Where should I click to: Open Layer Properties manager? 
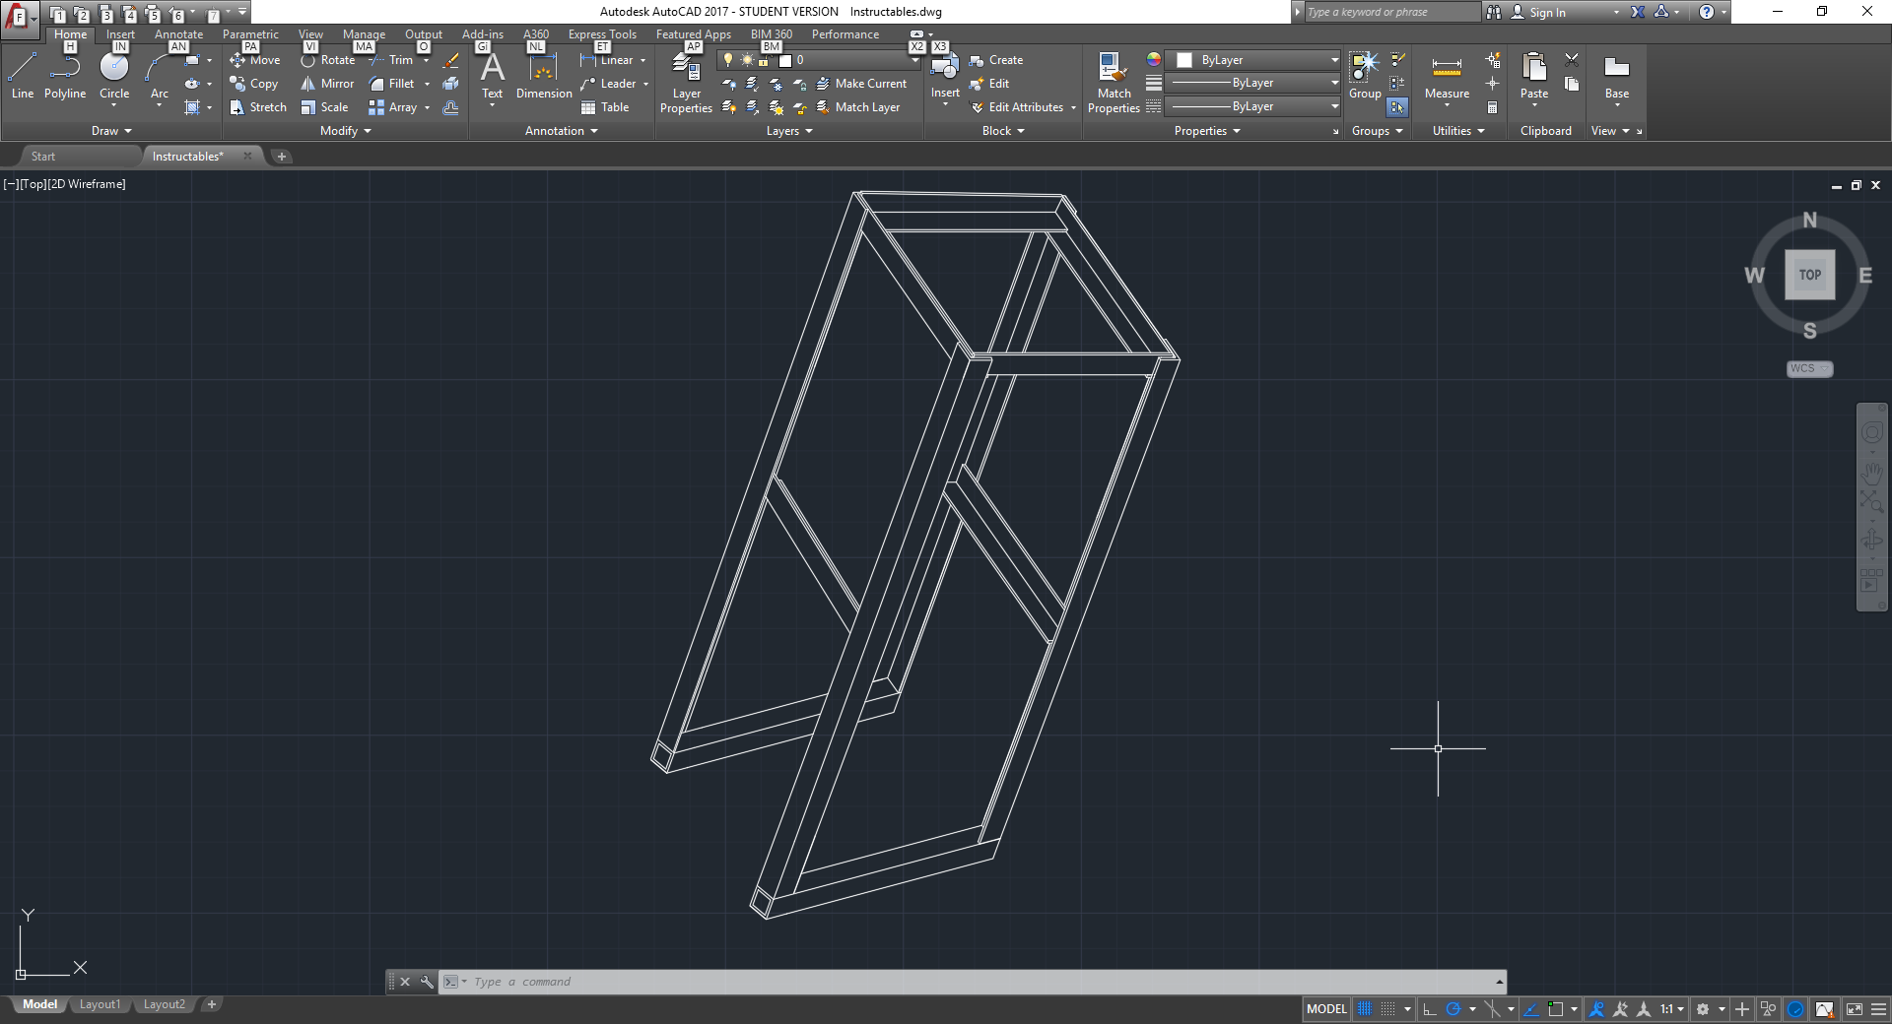[x=686, y=84]
